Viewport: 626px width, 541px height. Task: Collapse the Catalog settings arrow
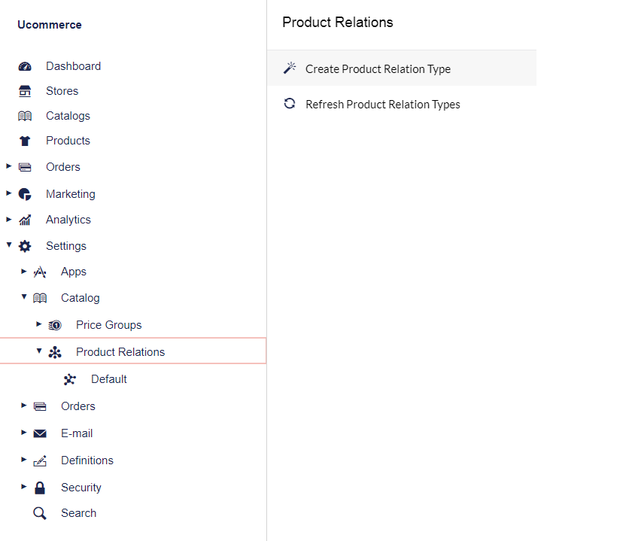point(24,297)
